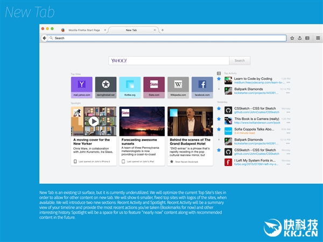Click the furbo.org/2015/07/09 link text
Viewport: 323px width, 242px height.
(x=256, y=164)
